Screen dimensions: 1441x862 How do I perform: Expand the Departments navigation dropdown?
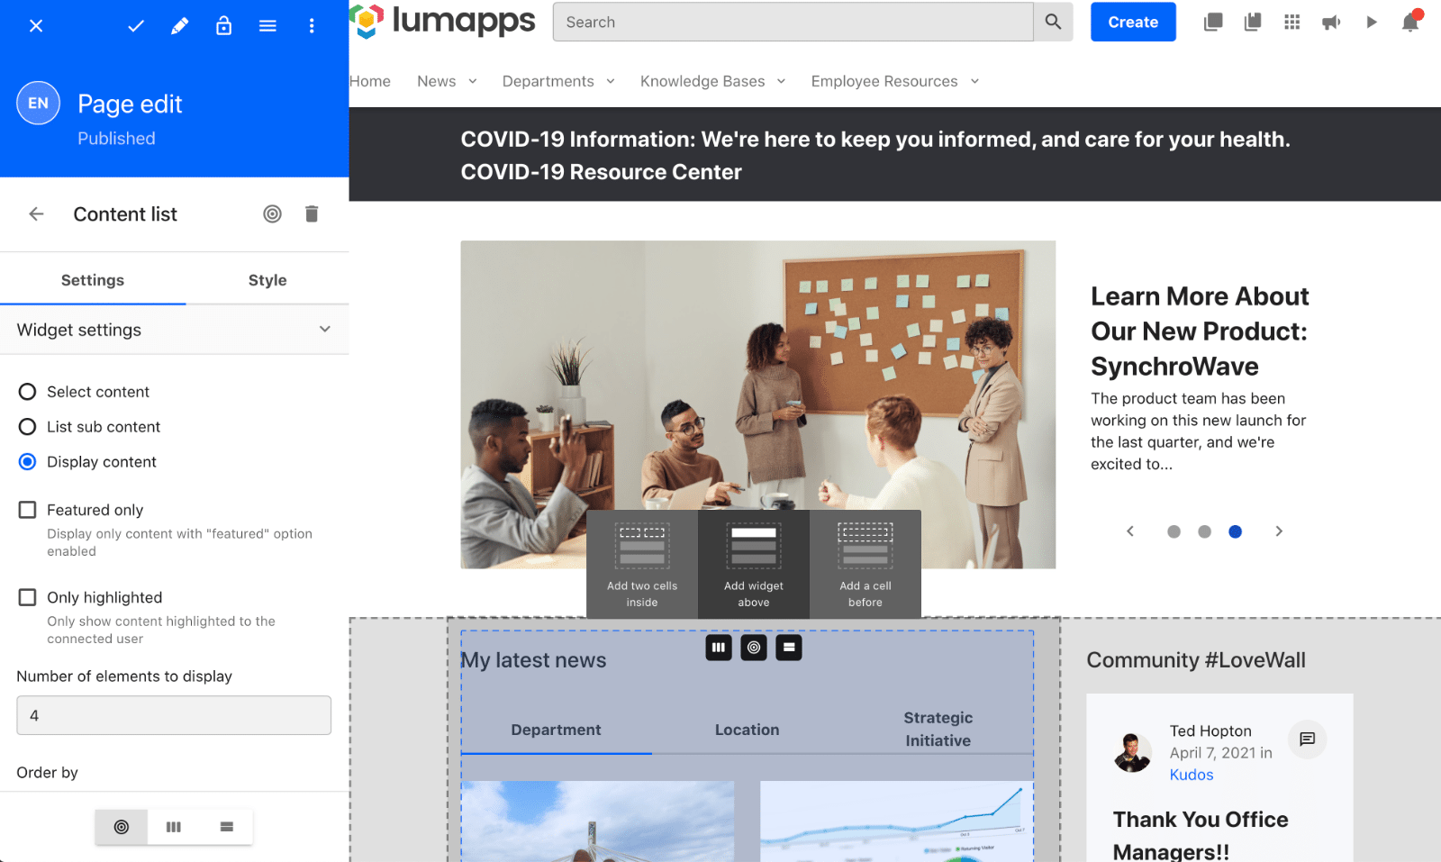[558, 81]
